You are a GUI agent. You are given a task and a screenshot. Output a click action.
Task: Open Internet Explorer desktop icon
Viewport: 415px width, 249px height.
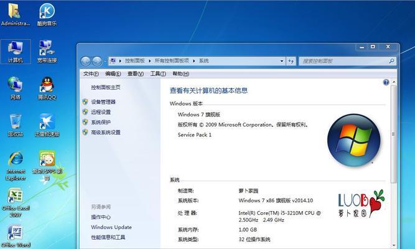click(x=16, y=166)
